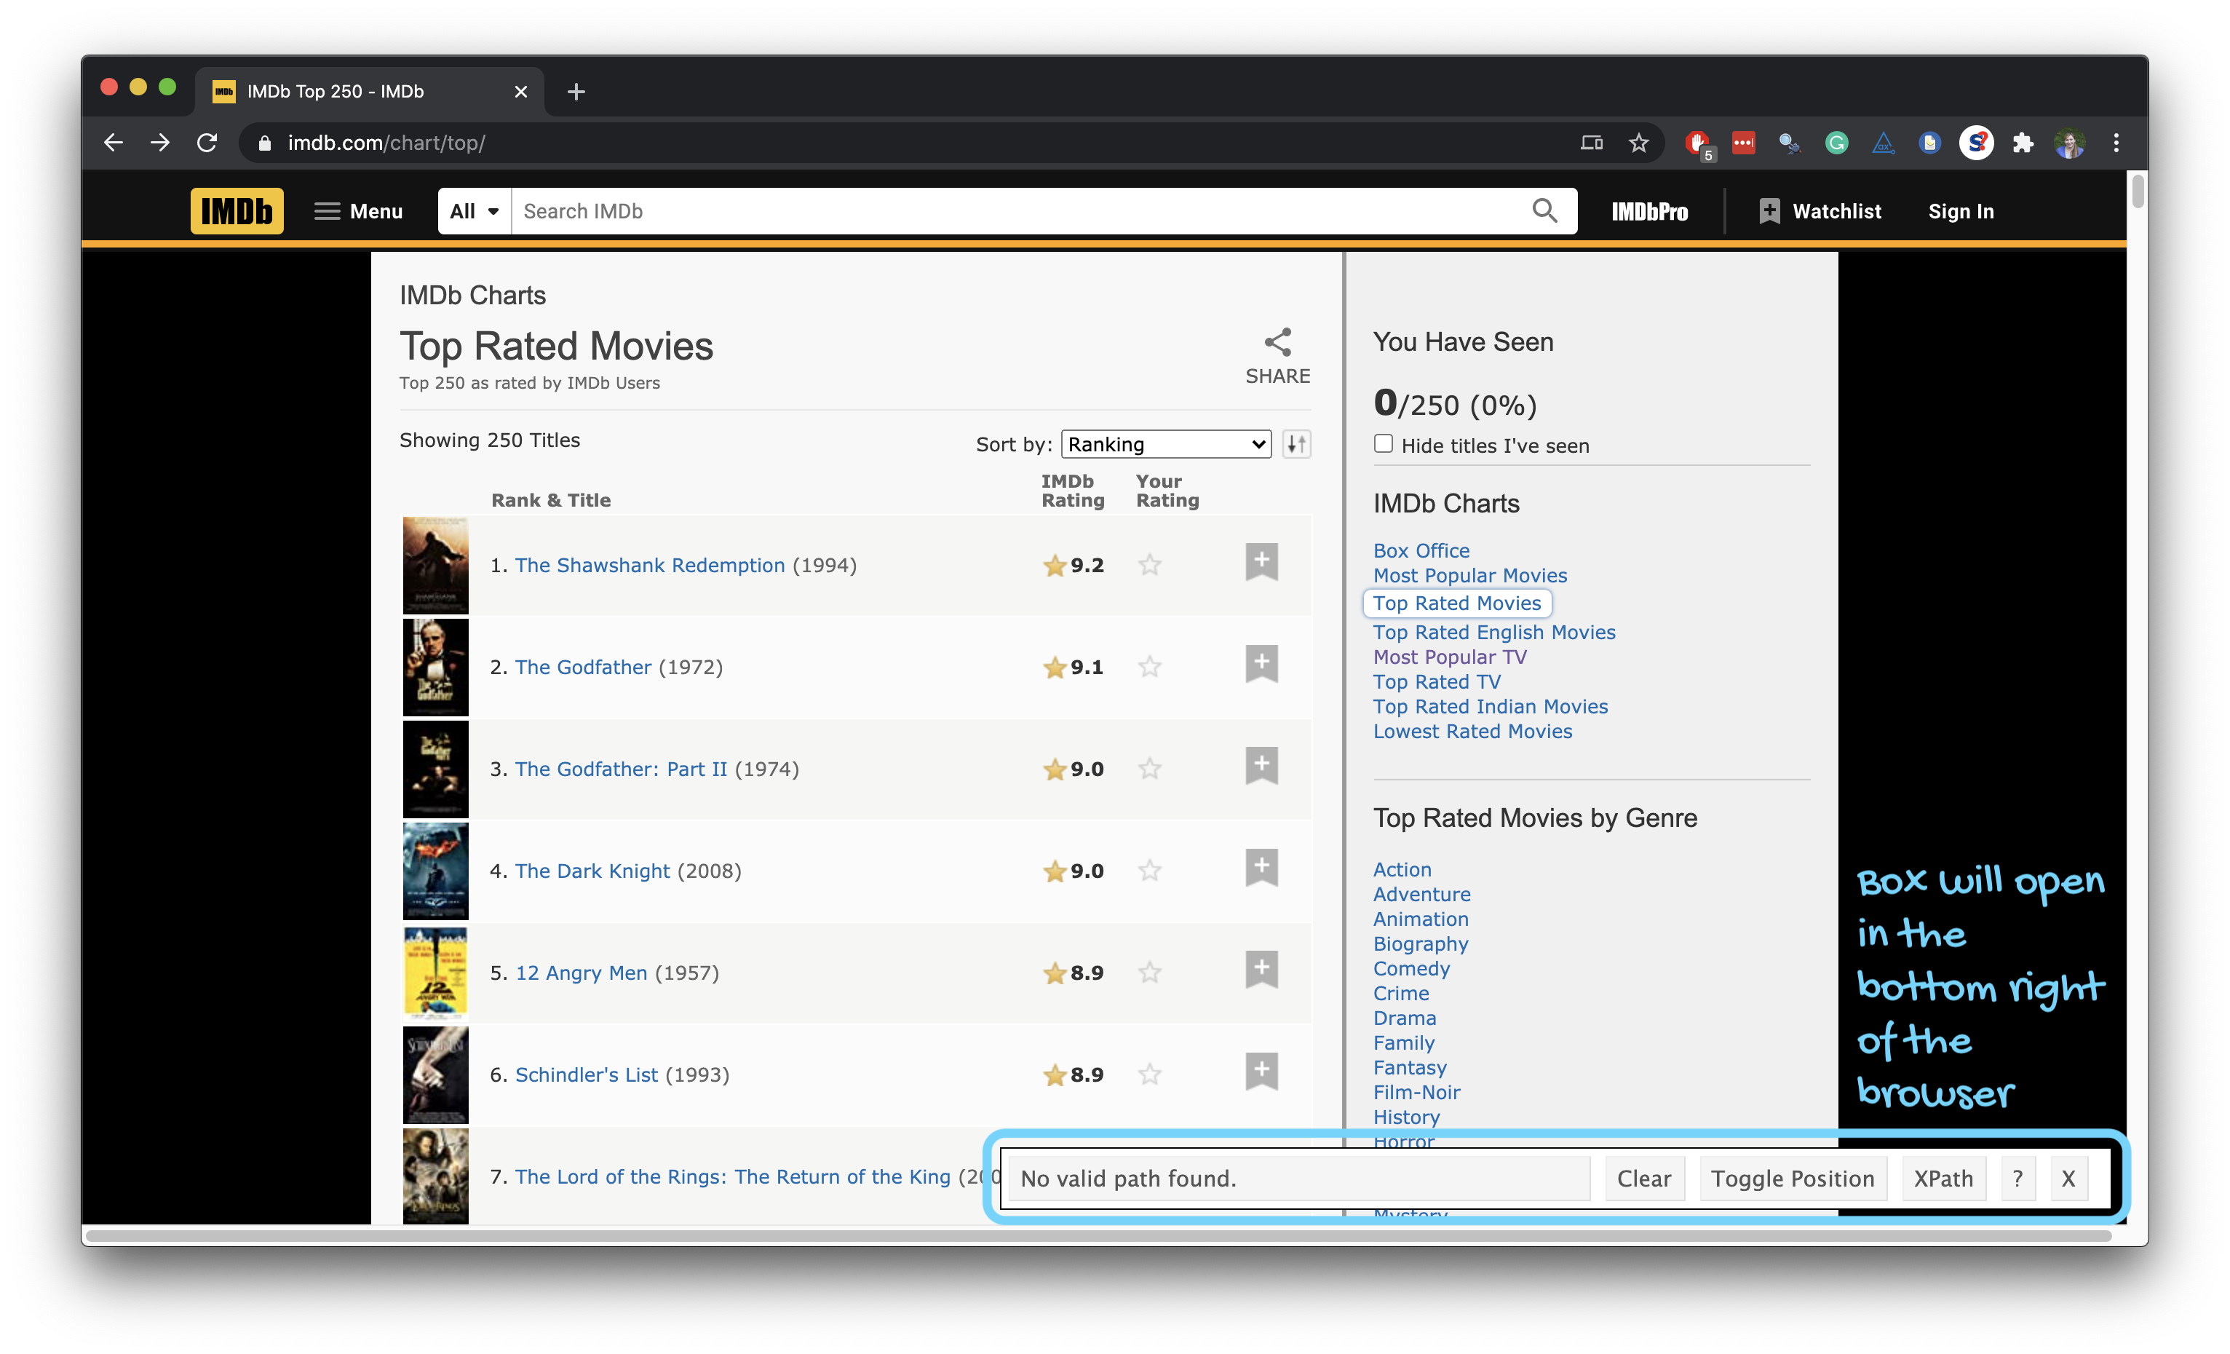
Task: Open the Top Rated English Movies link
Action: click(x=1493, y=632)
